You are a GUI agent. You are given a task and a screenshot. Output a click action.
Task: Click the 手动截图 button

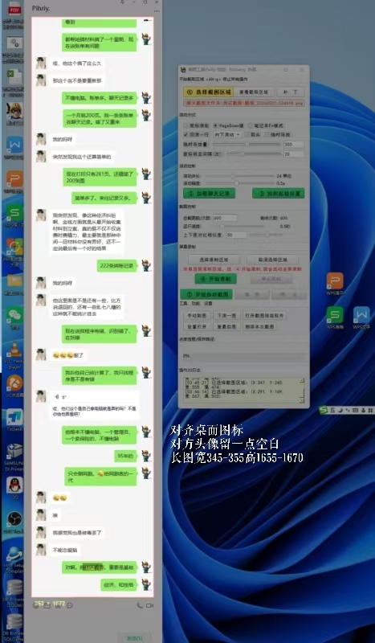click(197, 315)
